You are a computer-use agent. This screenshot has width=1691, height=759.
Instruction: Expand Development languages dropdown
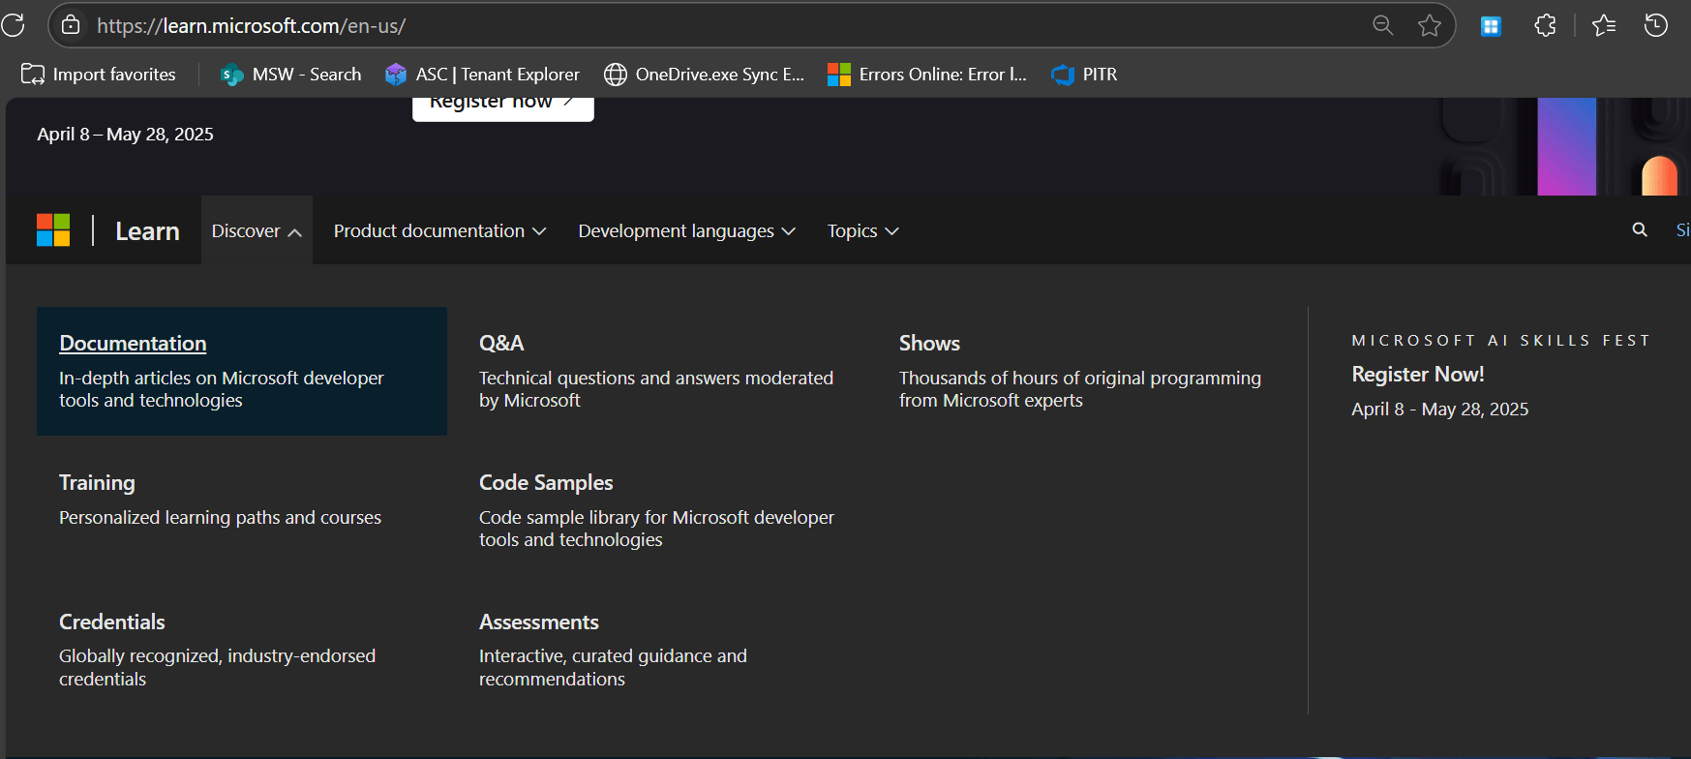(687, 230)
